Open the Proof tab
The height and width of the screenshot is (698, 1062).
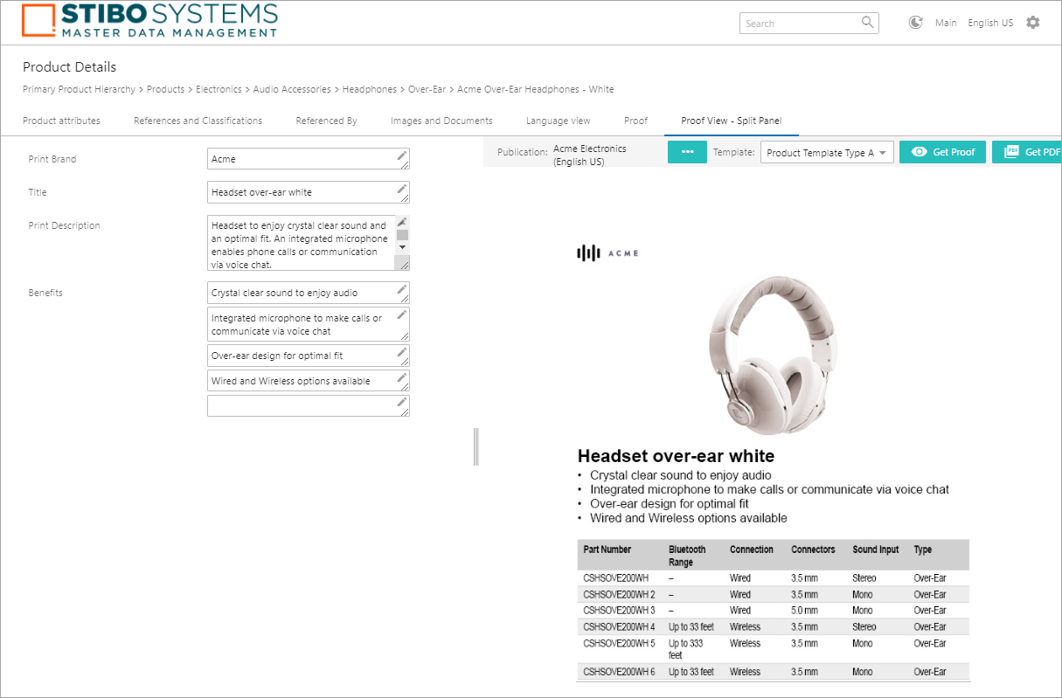coord(635,121)
